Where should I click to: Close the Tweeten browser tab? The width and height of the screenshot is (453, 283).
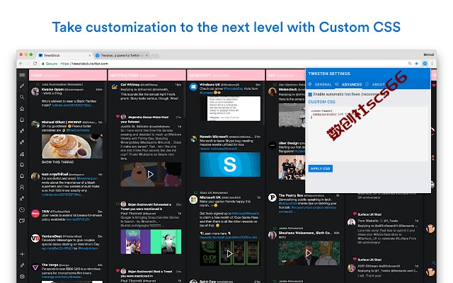(147, 55)
